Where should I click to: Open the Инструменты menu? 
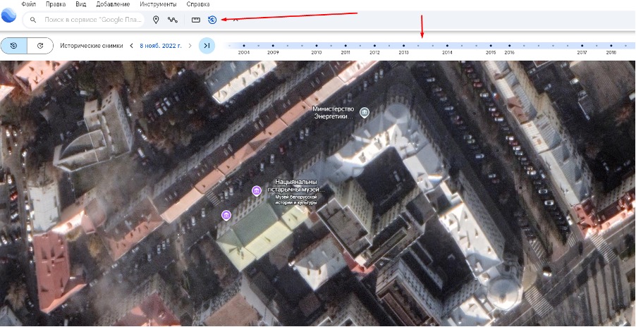pyautogui.click(x=158, y=4)
